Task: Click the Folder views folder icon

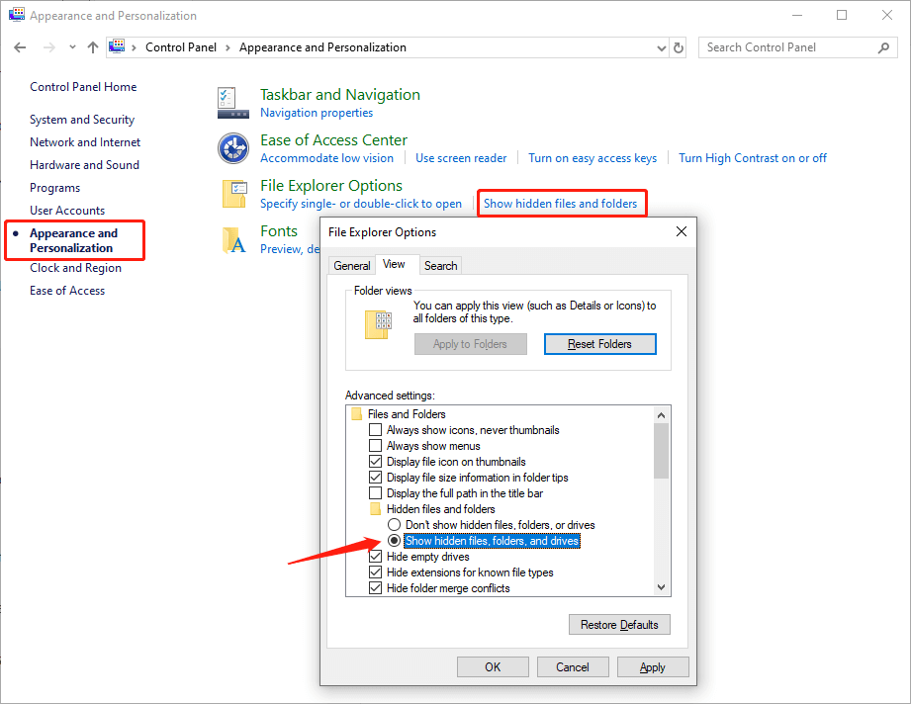Action: [x=378, y=324]
